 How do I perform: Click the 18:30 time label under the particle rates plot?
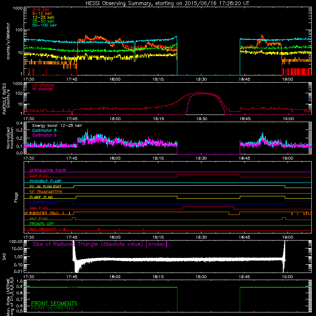point(201,119)
